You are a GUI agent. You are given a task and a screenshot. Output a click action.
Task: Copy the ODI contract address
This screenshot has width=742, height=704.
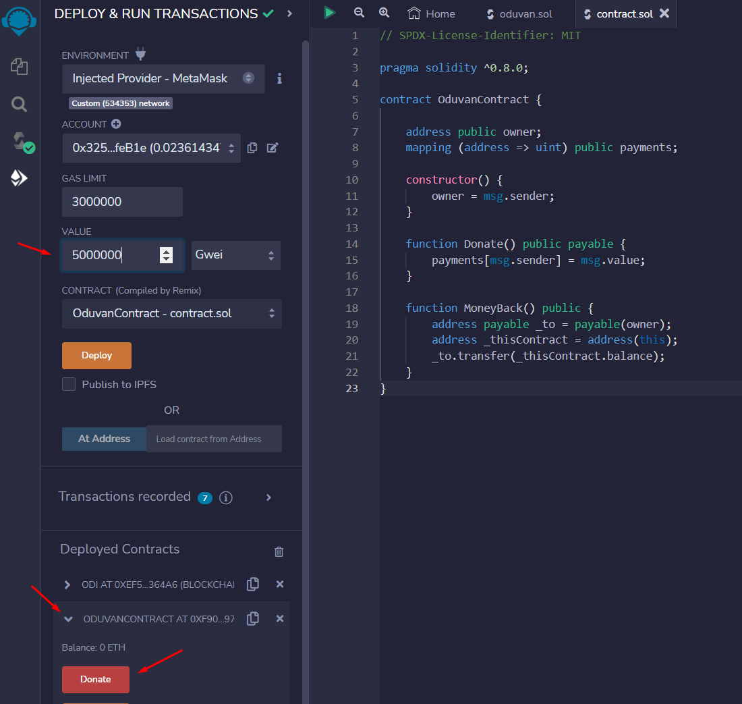pyautogui.click(x=253, y=585)
